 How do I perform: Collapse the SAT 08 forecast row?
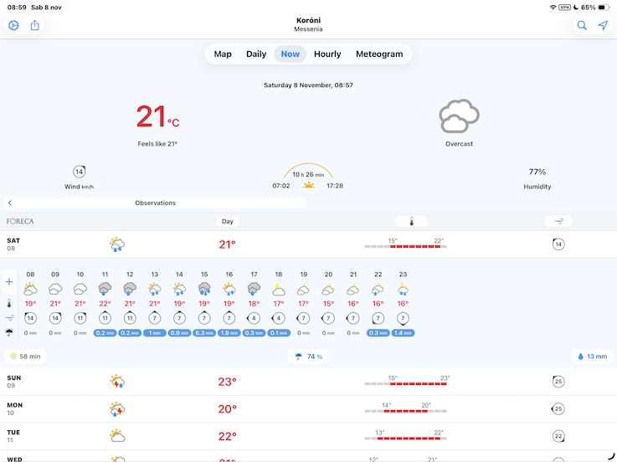(x=308, y=244)
